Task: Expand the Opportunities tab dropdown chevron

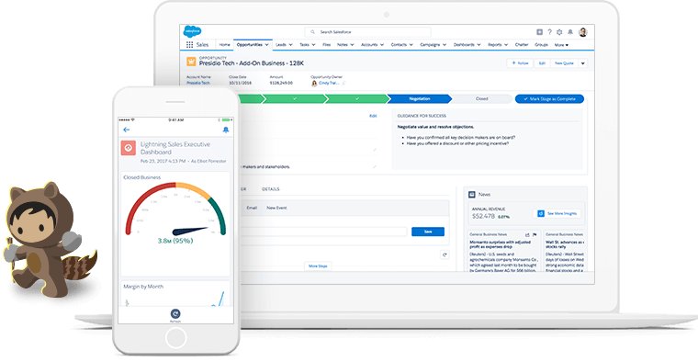Action: tap(266, 45)
